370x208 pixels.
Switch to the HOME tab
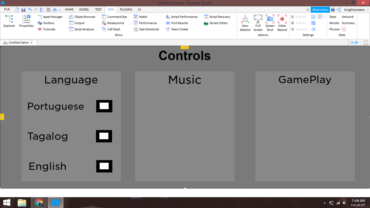(x=69, y=9)
